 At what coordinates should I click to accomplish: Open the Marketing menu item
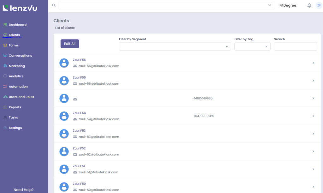[17, 66]
